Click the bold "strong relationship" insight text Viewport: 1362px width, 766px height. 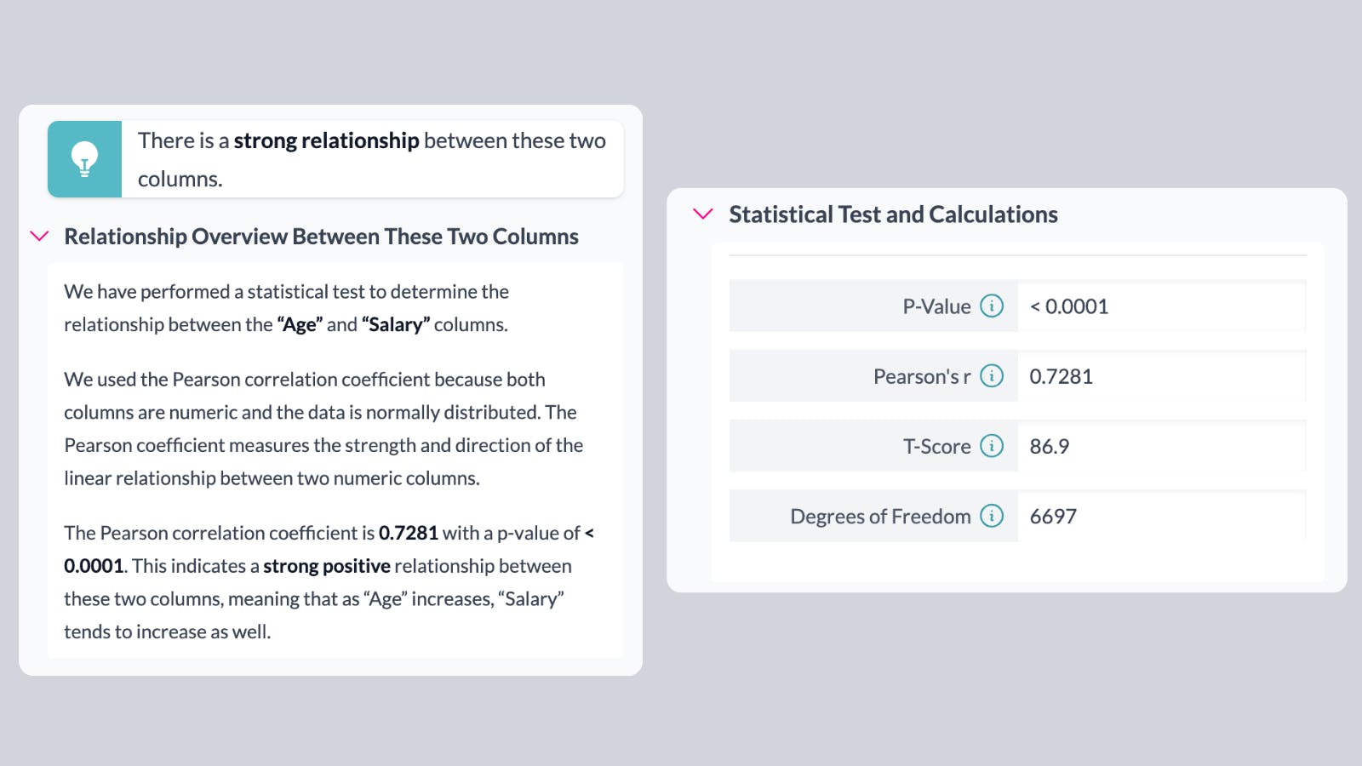click(326, 140)
